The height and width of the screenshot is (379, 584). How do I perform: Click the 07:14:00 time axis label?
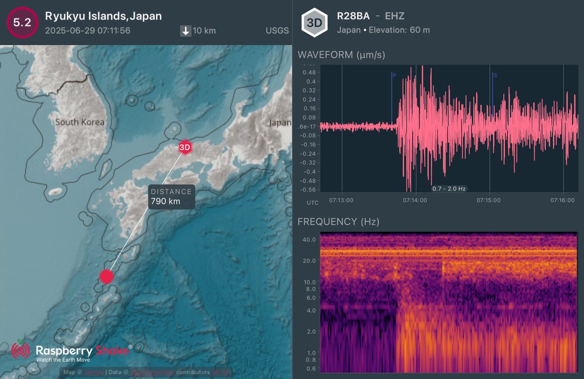pyautogui.click(x=415, y=199)
